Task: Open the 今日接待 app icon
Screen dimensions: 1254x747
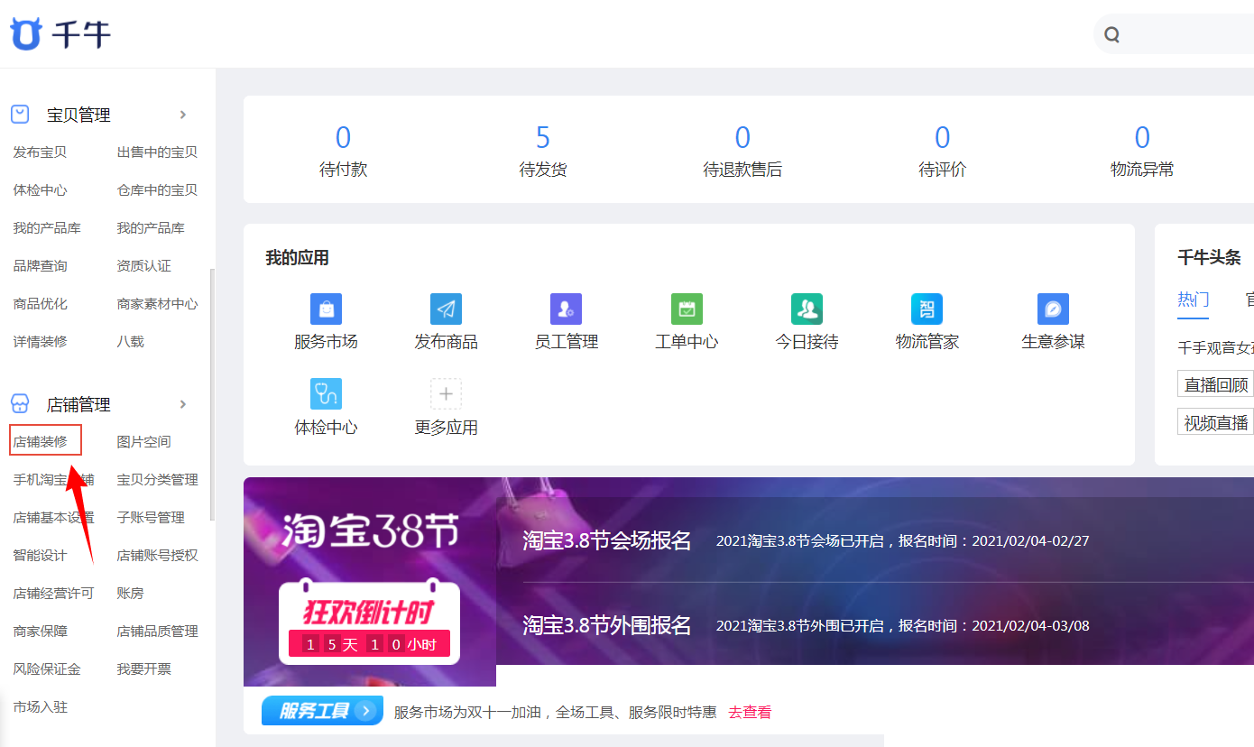Action: [807, 309]
